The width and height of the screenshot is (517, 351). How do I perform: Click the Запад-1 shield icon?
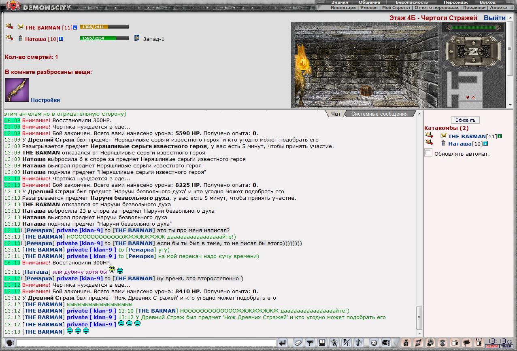point(137,38)
